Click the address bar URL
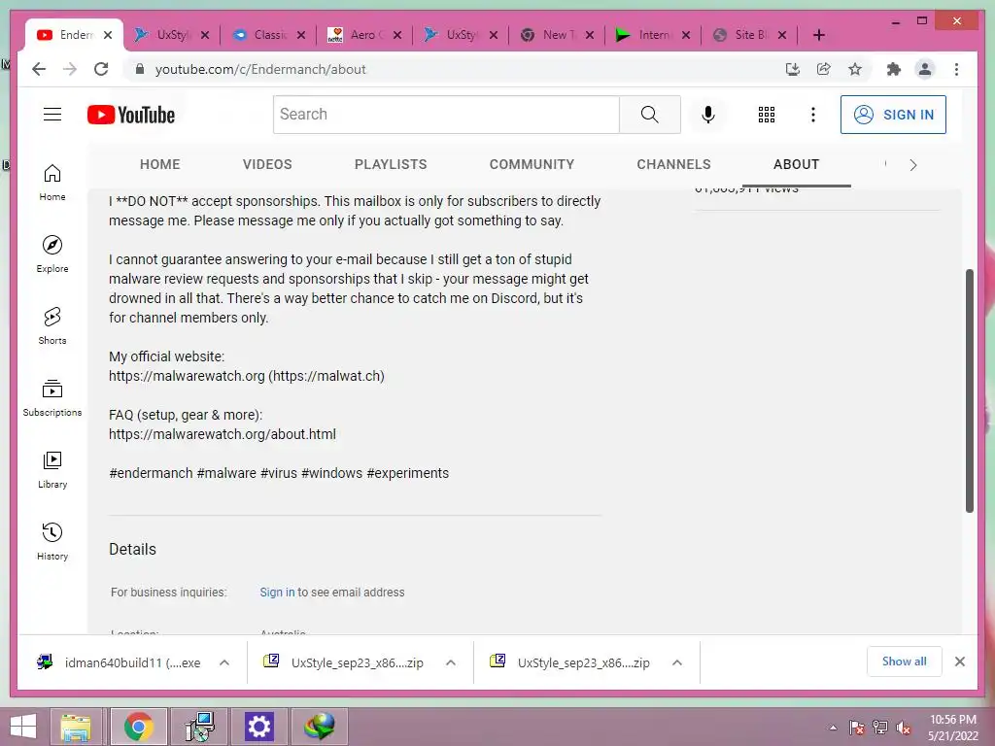 tap(260, 69)
